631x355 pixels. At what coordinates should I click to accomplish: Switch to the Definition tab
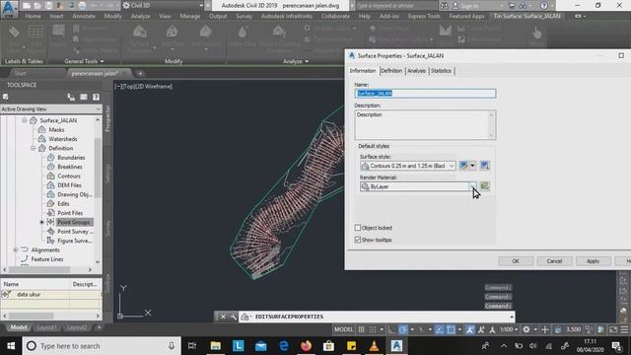(x=391, y=71)
